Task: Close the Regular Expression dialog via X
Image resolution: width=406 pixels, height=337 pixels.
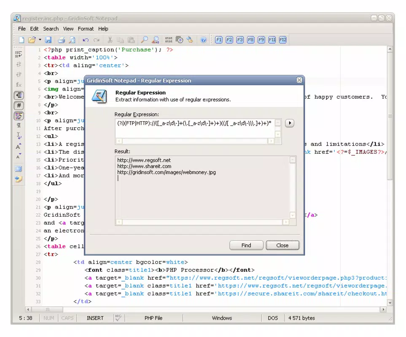Action: (299, 80)
